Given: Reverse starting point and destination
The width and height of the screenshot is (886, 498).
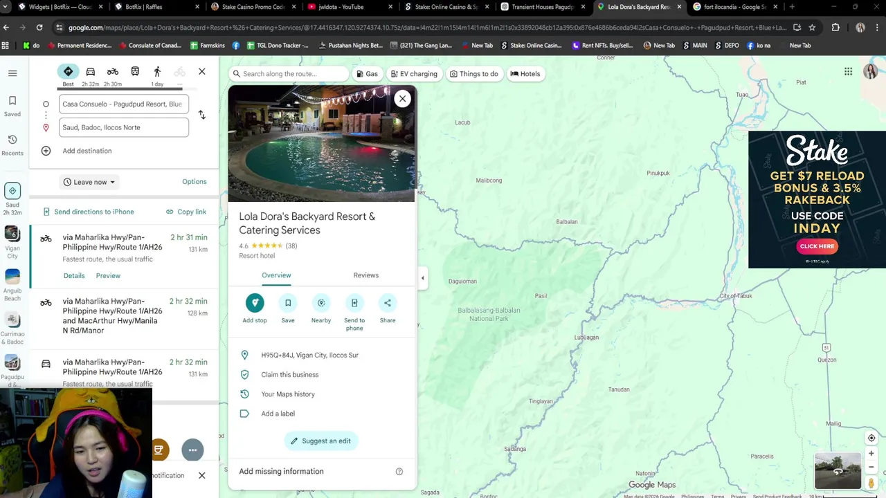Looking at the screenshot, I should point(202,115).
